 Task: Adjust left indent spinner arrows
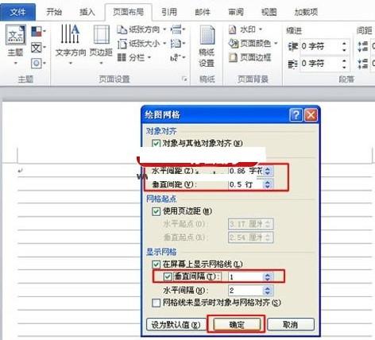(344, 47)
